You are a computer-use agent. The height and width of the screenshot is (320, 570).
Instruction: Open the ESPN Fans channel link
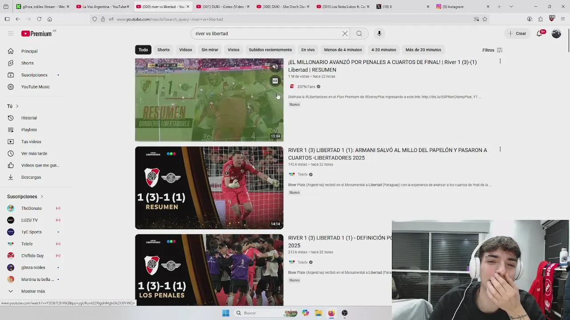(306, 87)
